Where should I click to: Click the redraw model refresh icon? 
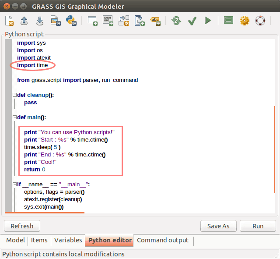(176, 21)
